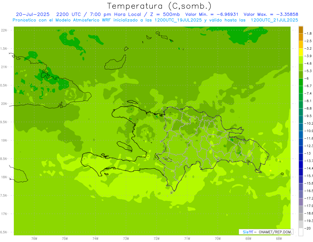Screen dimensions: 313x242
Task: Click the white swatch below -20
Action: tap(301, 232)
